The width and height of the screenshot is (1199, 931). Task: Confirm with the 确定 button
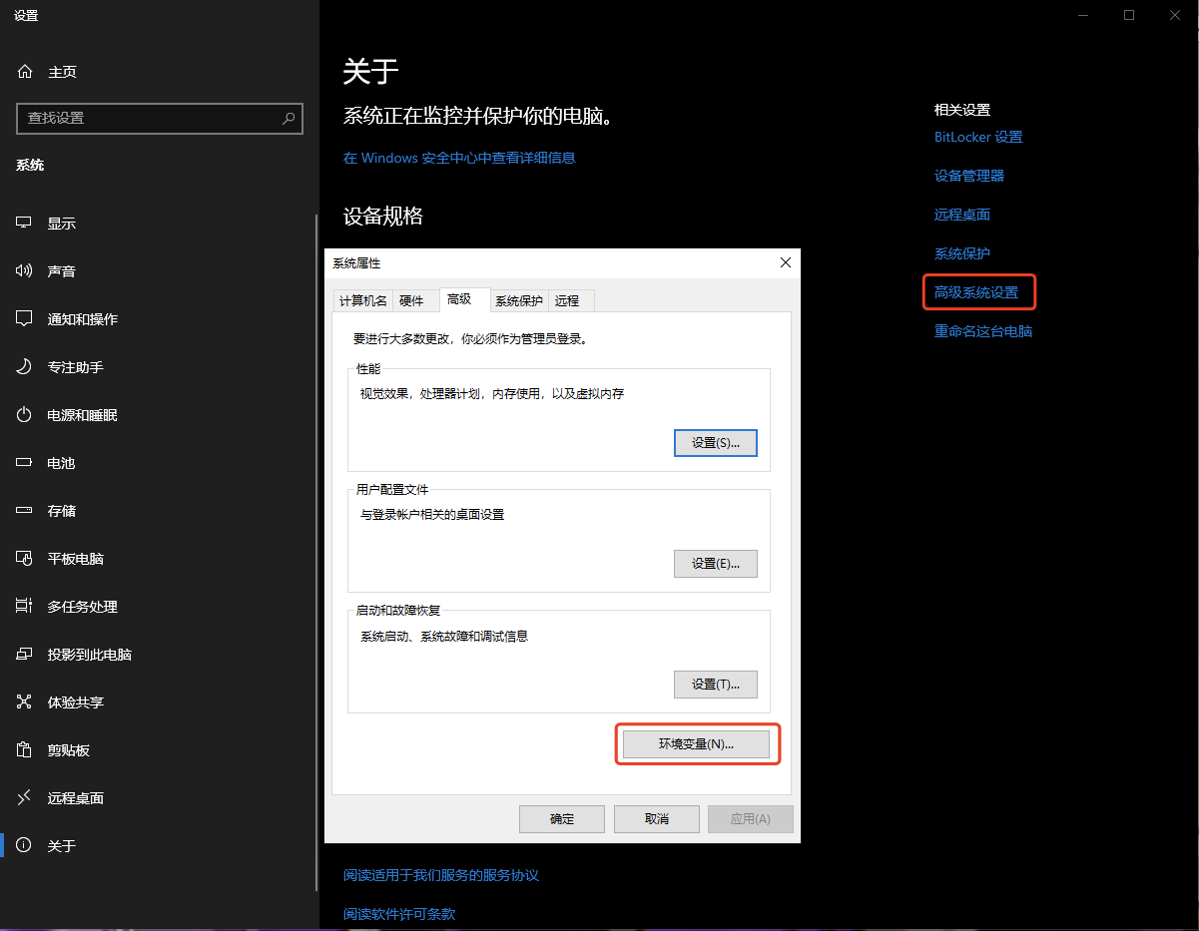[562, 819]
